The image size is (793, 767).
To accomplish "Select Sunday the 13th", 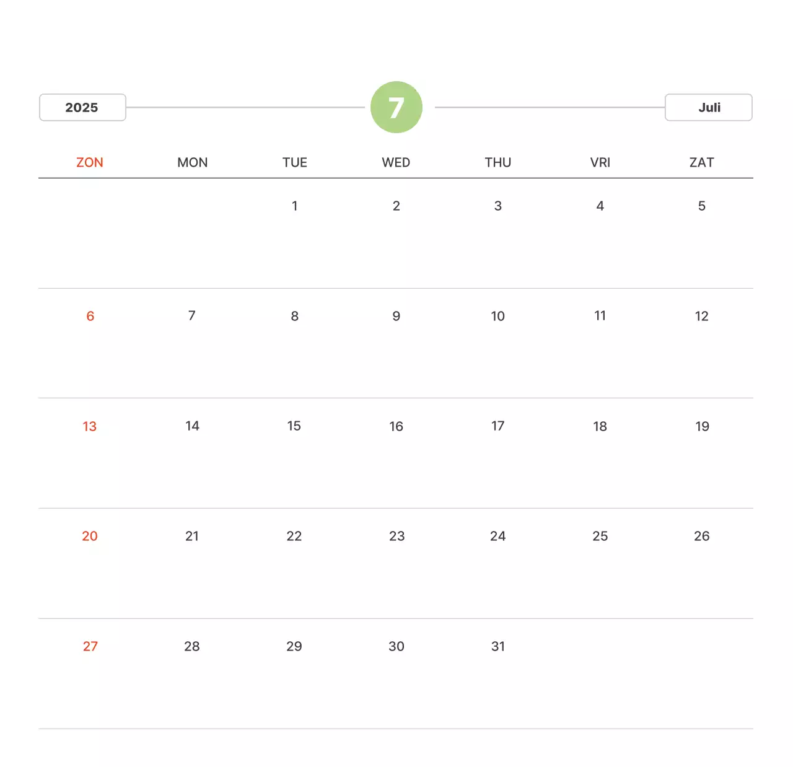I will (90, 426).
